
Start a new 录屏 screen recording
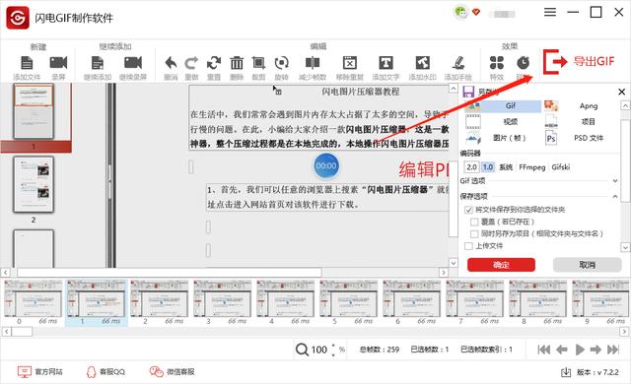click(58, 63)
